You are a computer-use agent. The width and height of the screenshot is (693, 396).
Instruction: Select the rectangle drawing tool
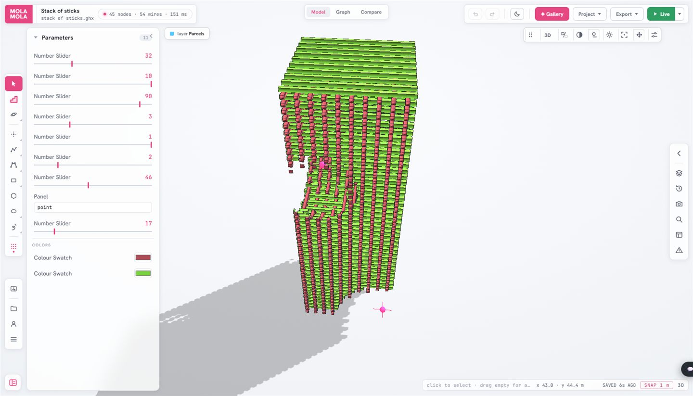13,180
